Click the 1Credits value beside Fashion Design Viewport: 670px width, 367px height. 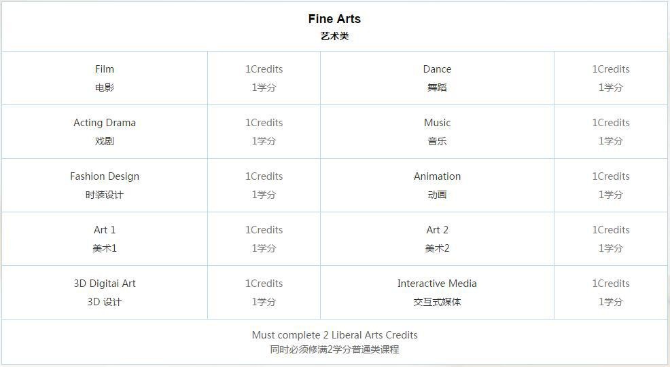[264, 176]
